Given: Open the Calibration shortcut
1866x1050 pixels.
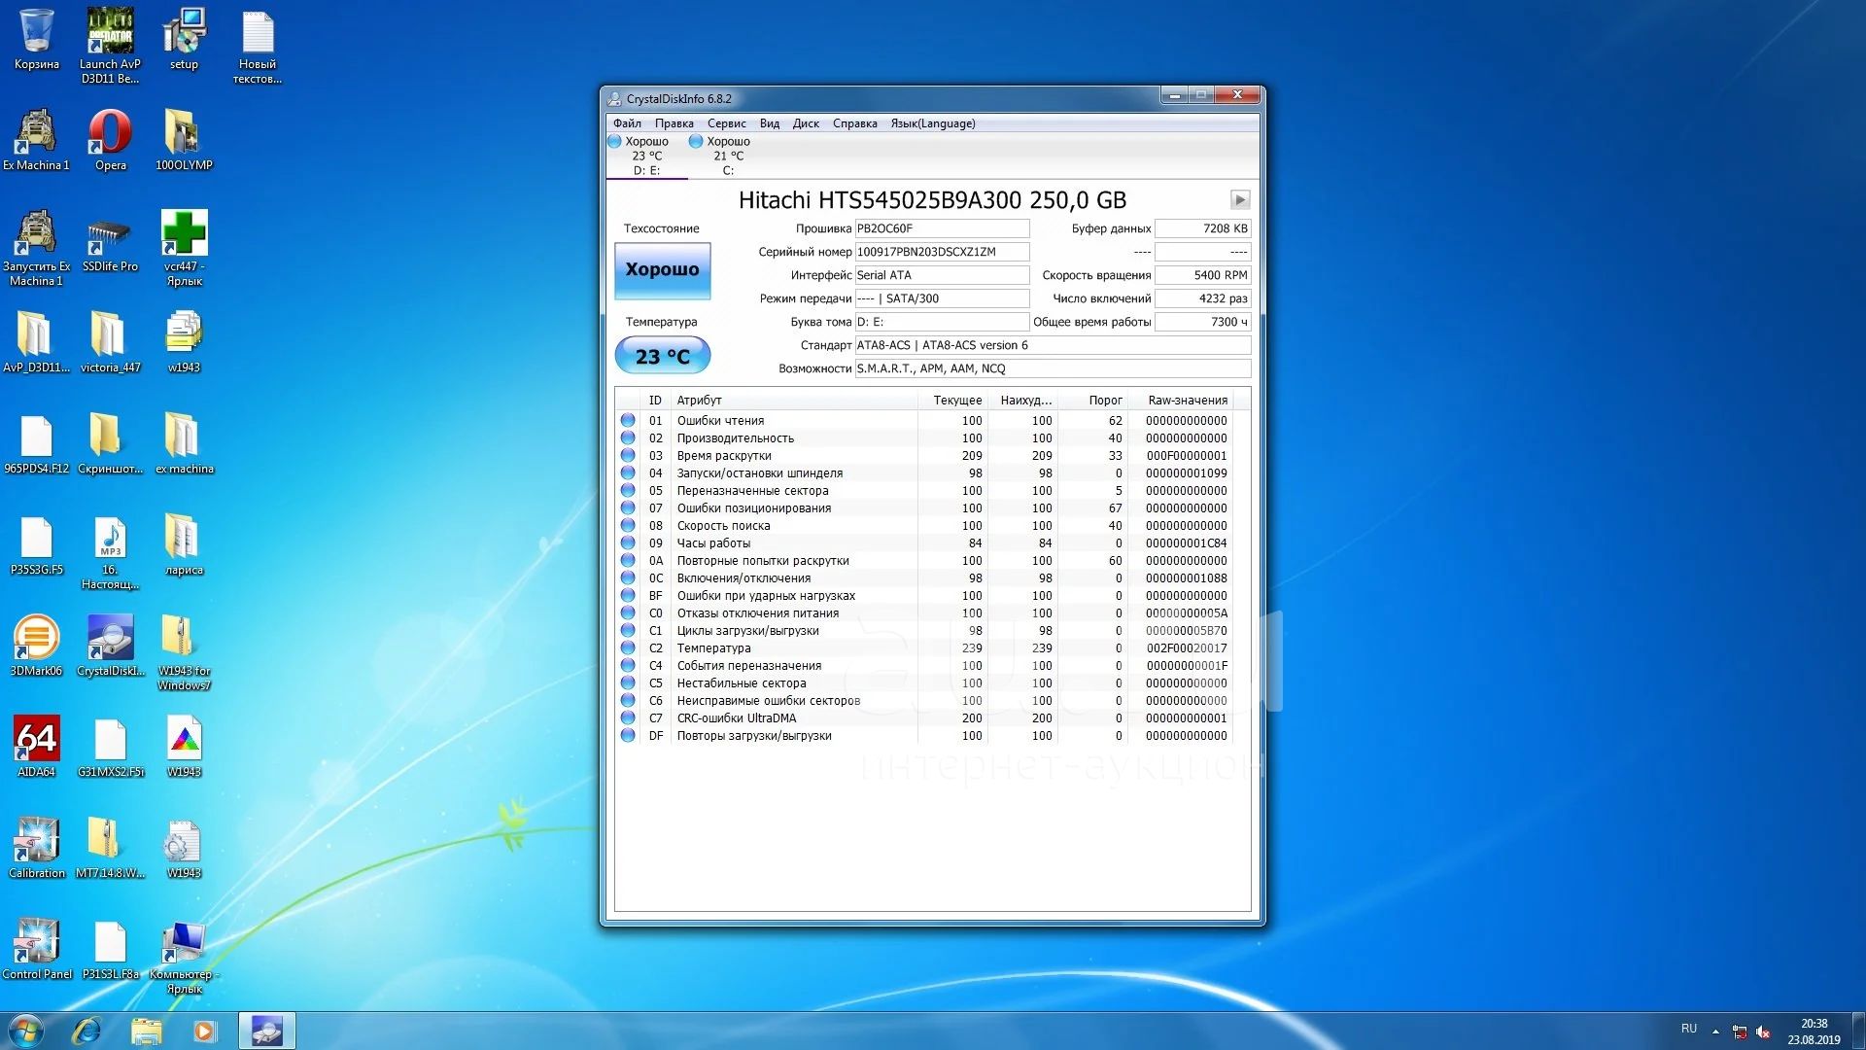Looking at the screenshot, I should [36, 848].
